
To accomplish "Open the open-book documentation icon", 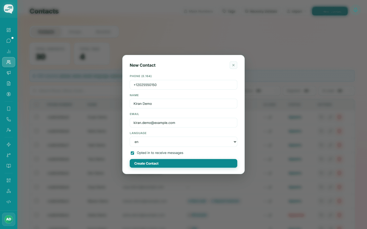I will (9, 166).
